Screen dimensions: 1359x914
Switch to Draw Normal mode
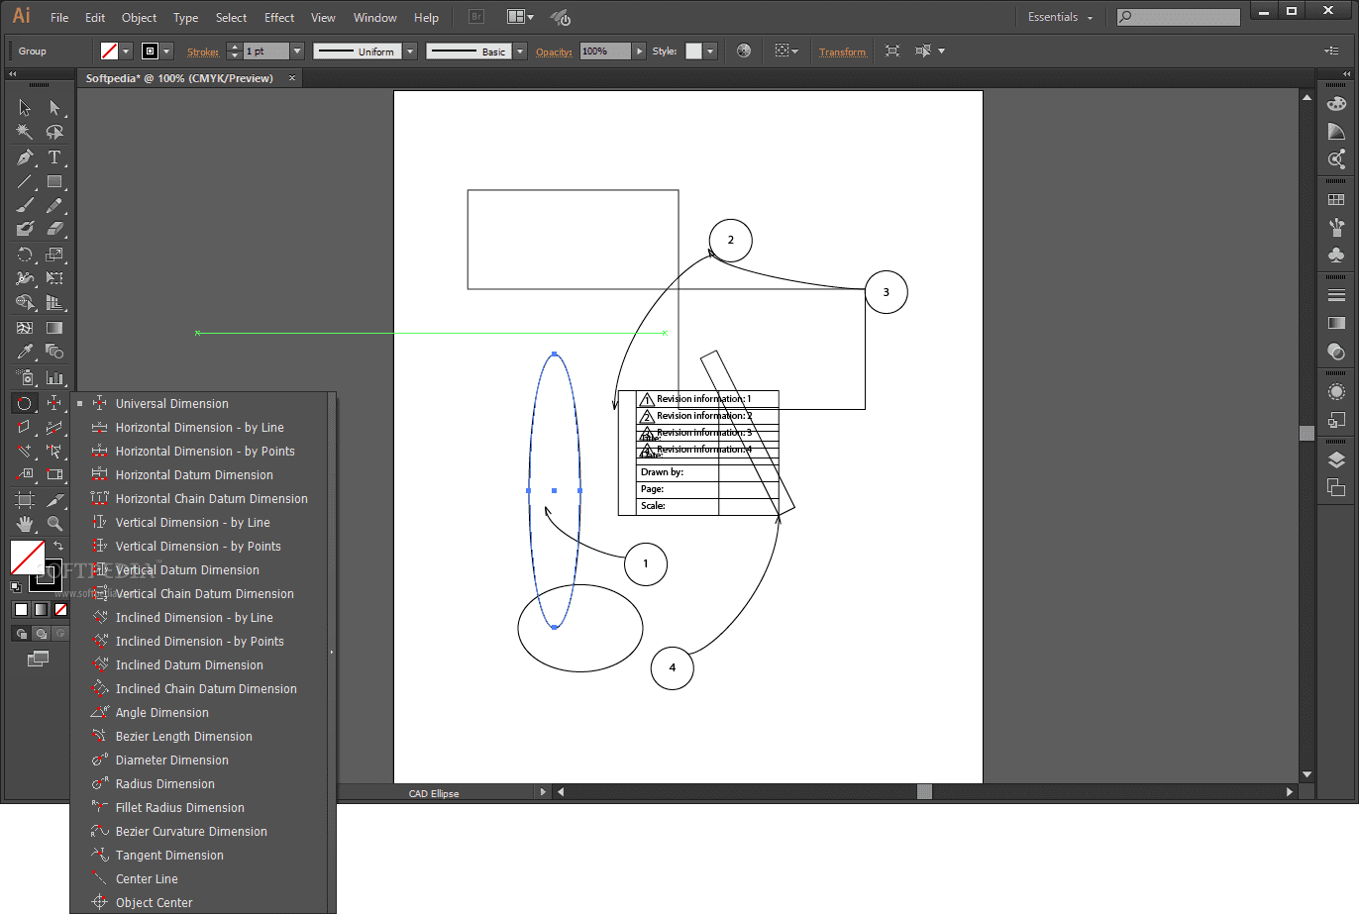[x=22, y=634]
